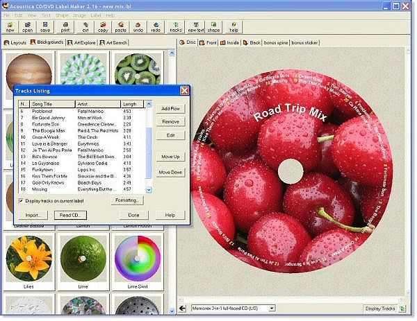Click Add Row in Tracks Listing
Viewport: 417px width, 321px height.
[170, 109]
